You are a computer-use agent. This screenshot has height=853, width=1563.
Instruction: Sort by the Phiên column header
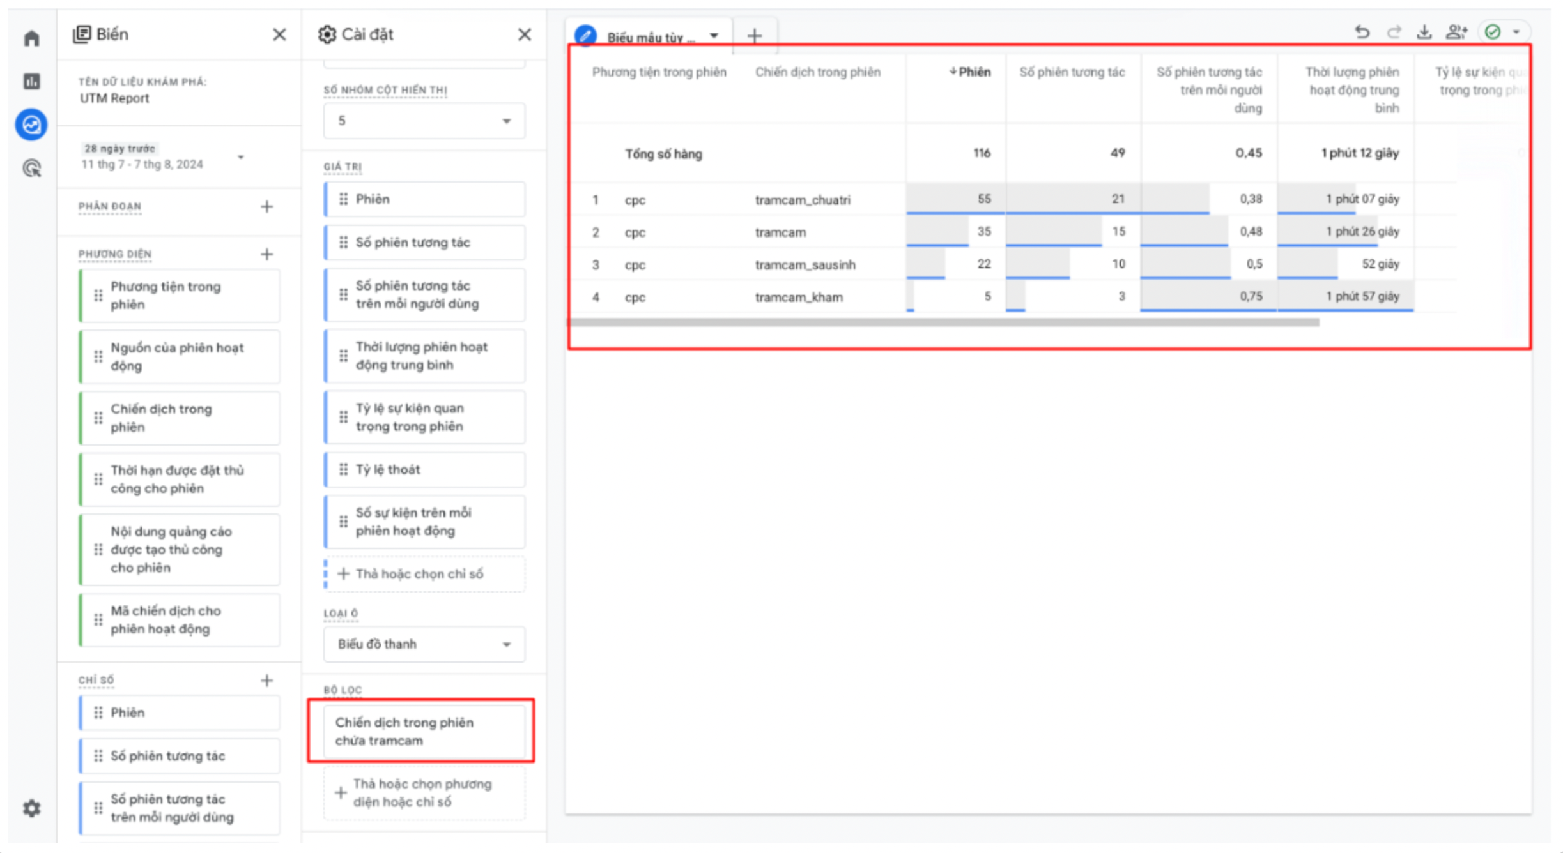tap(969, 72)
